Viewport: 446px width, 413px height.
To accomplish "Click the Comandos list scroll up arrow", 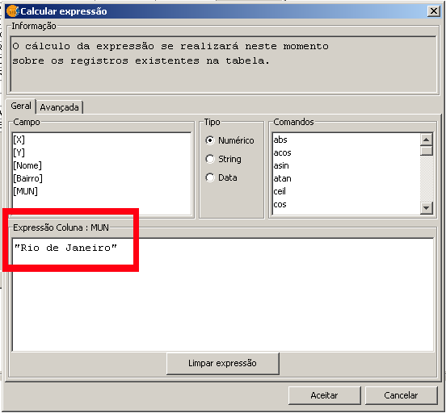I will tap(426, 140).
